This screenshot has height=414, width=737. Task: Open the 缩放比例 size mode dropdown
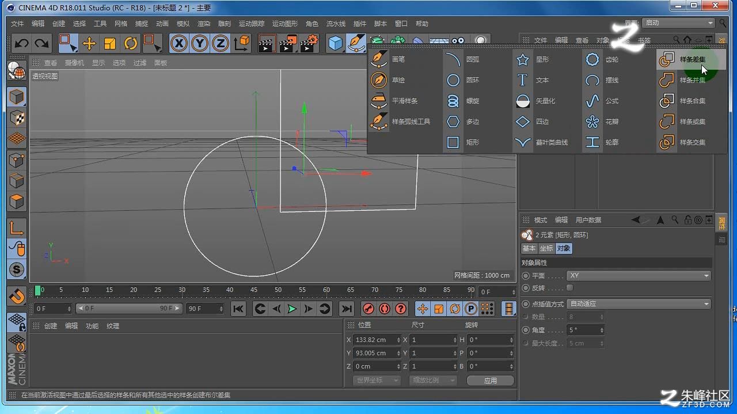433,380
